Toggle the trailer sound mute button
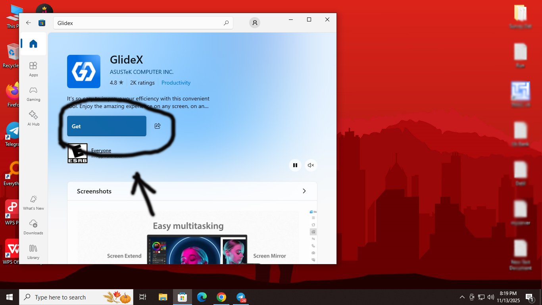The height and width of the screenshot is (305, 542). 311,165
